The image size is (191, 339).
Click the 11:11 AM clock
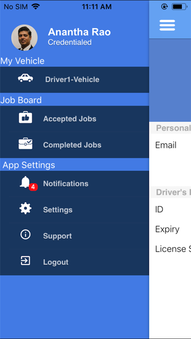(96, 7)
